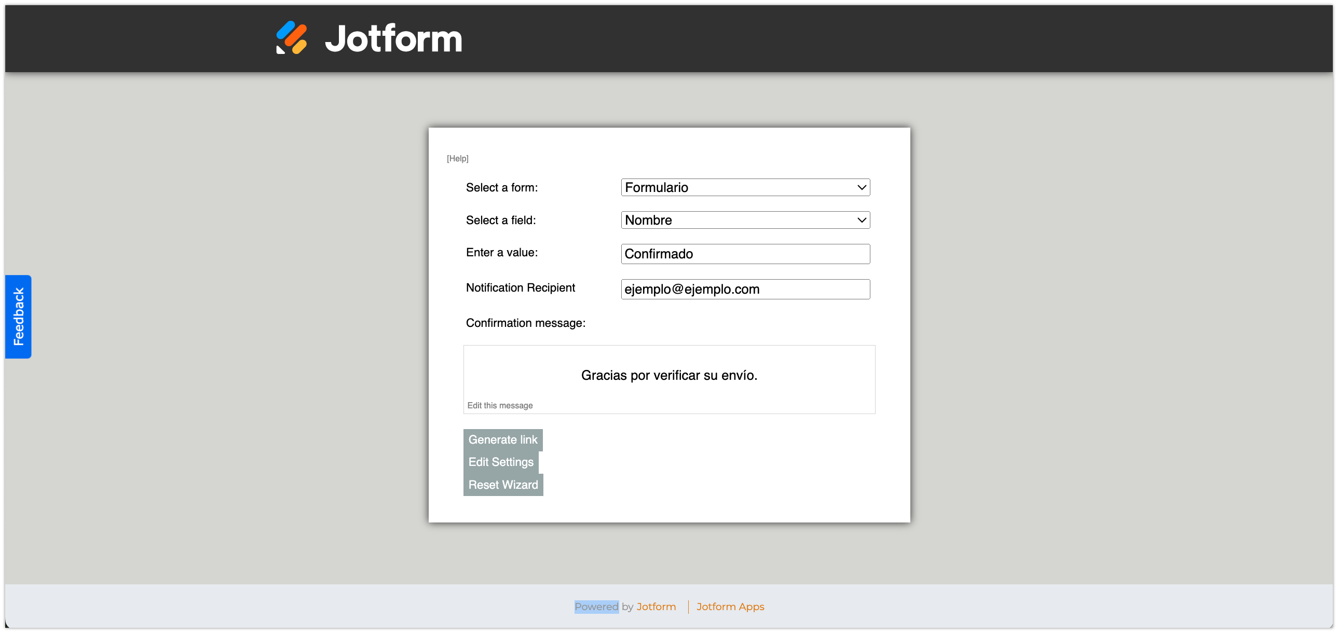Viewport: 1338px width, 633px height.
Task: Click the highlighted Powered text in footer
Action: [596, 607]
